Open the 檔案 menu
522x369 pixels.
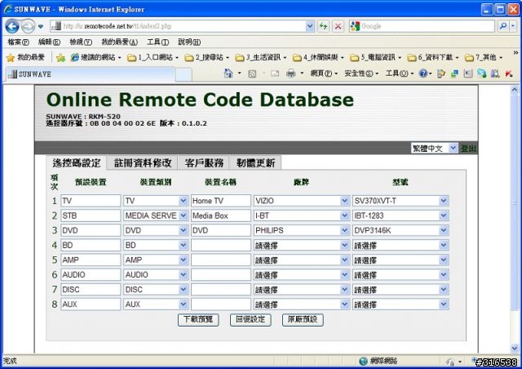click(x=18, y=42)
